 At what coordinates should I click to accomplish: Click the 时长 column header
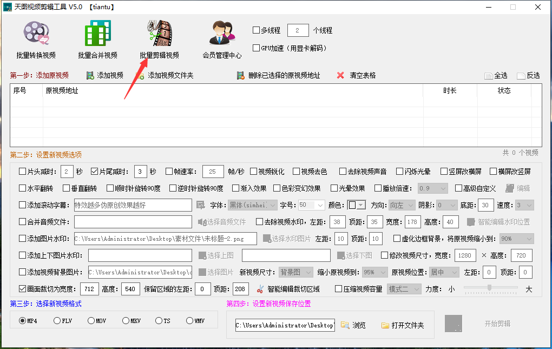point(450,90)
